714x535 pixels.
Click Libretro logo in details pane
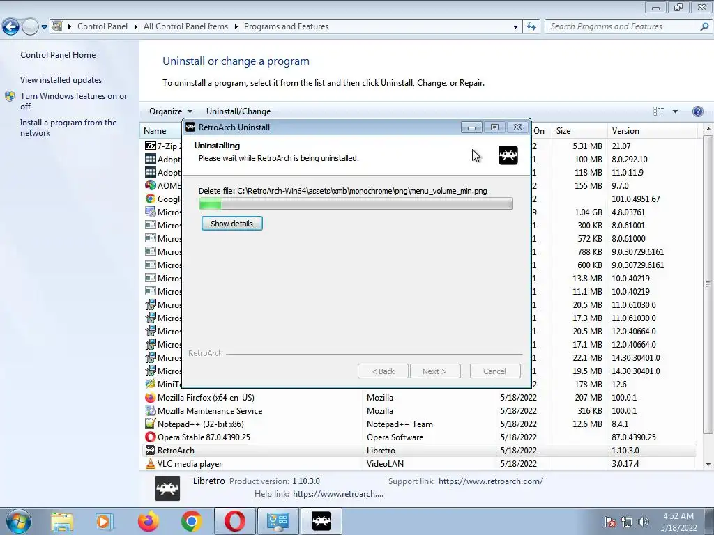(167, 488)
